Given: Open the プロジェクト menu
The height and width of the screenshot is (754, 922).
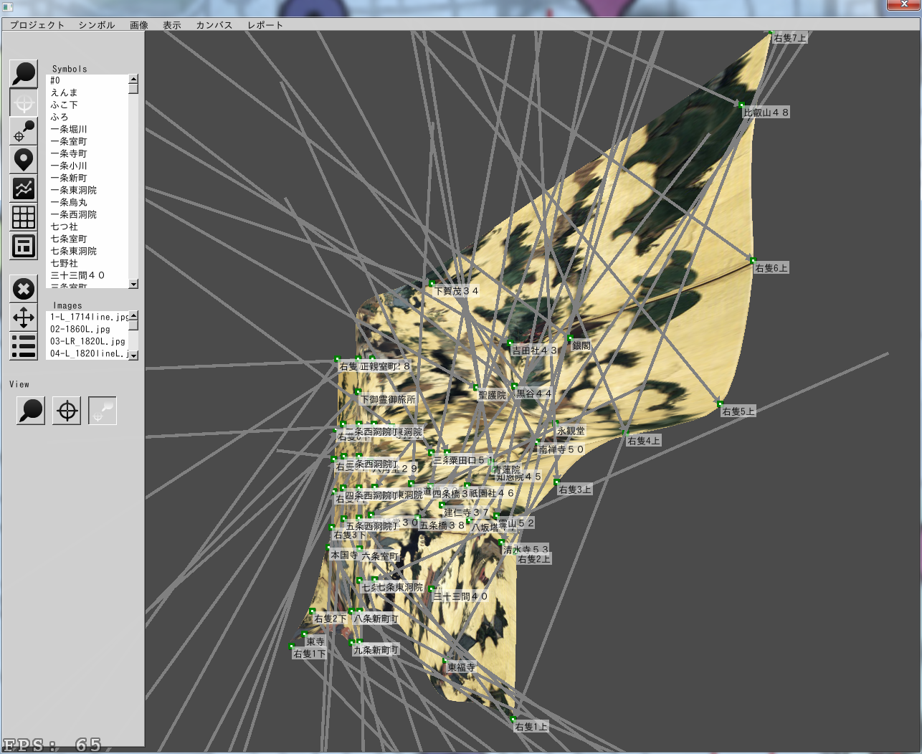Looking at the screenshot, I should click(37, 25).
